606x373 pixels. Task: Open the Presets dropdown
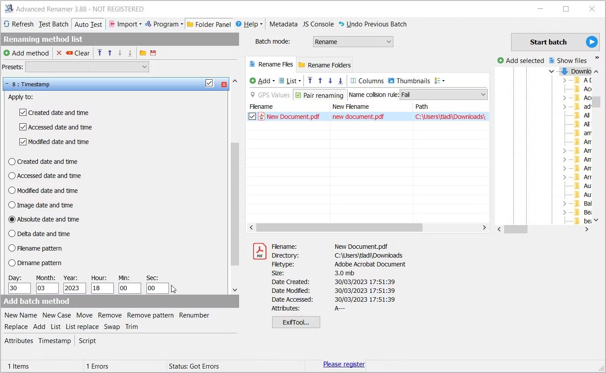coord(87,67)
